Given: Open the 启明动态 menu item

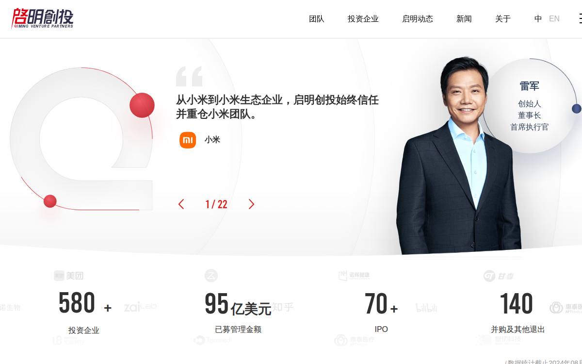Looking at the screenshot, I should tap(418, 19).
